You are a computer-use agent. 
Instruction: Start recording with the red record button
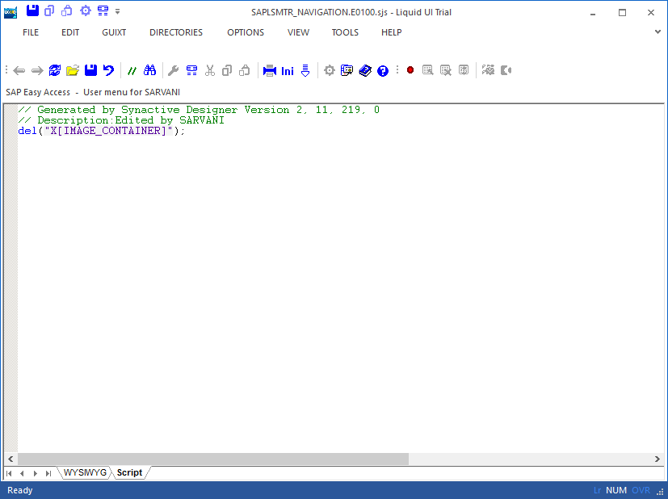click(x=410, y=71)
